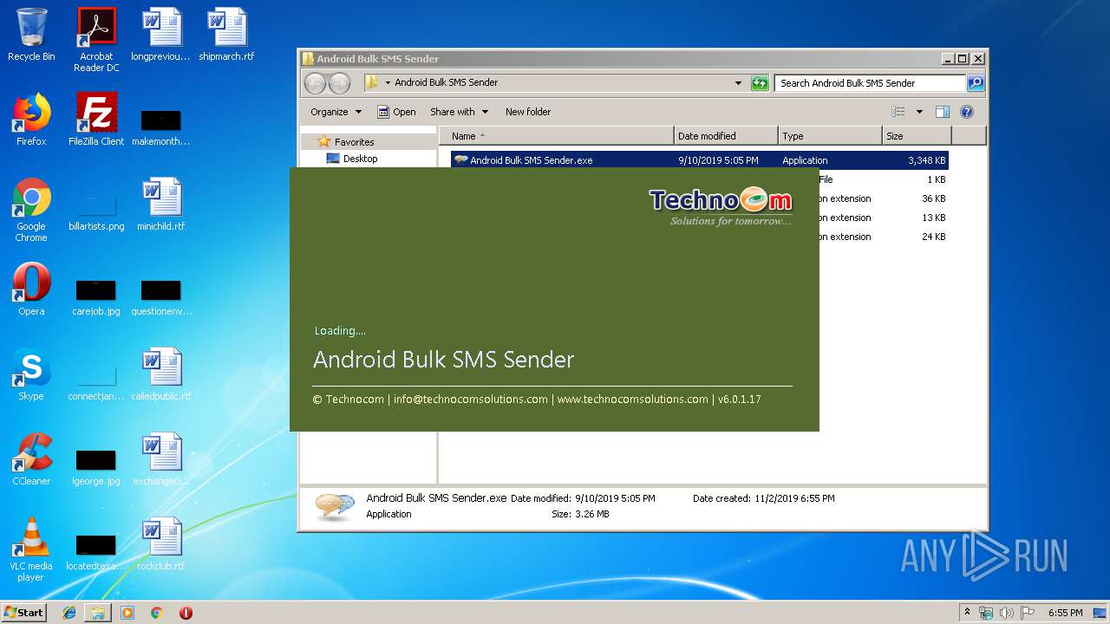Screen dimensions: 1110x624
Task: Expand the address bar history dropdown
Action: (738, 83)
